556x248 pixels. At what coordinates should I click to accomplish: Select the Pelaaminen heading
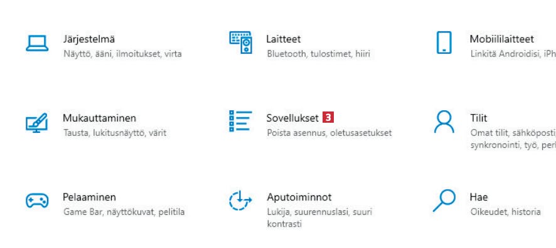coord(89,197)
